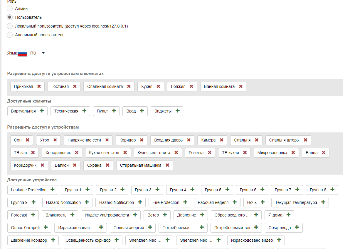The width and height of the screenshot is (345, 249).
Task: Add Виртуальная room via plus icon
Action: coord(42,111)
